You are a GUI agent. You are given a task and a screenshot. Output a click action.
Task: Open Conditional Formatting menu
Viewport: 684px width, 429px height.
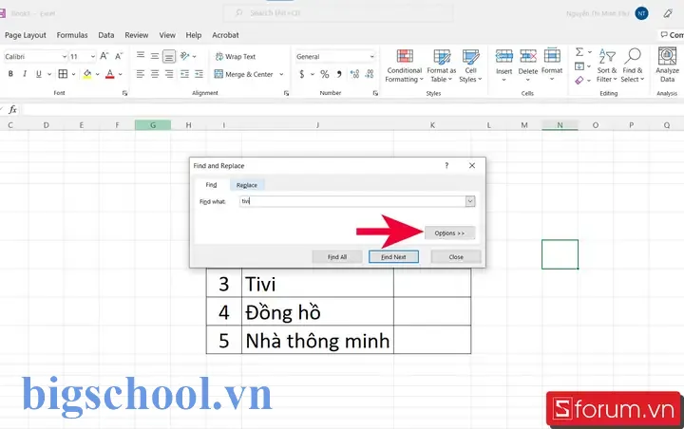[405, 65]
